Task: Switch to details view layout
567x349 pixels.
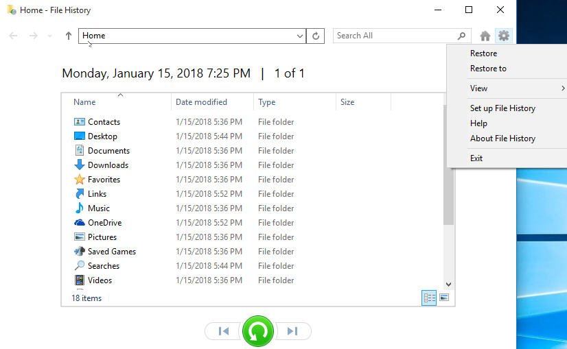Action: click(429, 298)
